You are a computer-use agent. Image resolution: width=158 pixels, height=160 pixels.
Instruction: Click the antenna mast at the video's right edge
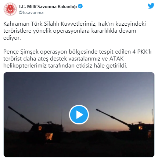(152, 116)
